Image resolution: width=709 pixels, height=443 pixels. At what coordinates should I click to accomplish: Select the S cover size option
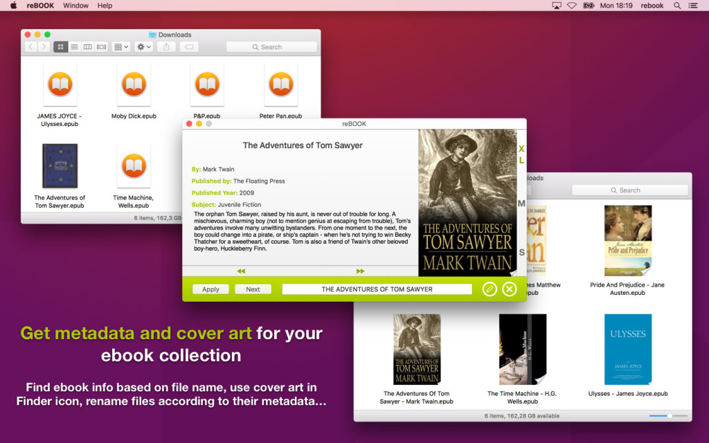click(x=521, y=252)
